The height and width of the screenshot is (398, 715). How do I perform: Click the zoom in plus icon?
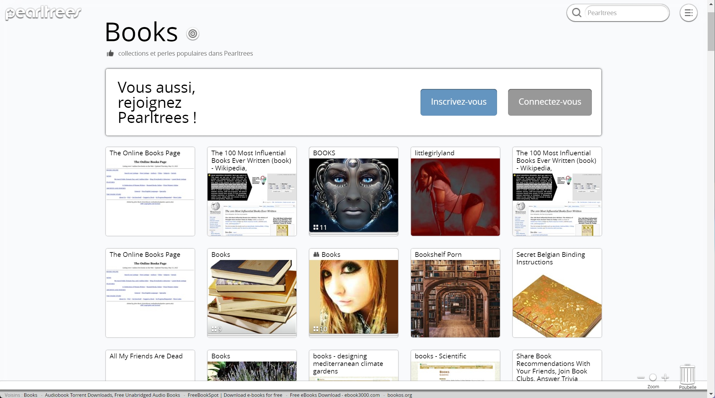665,377
